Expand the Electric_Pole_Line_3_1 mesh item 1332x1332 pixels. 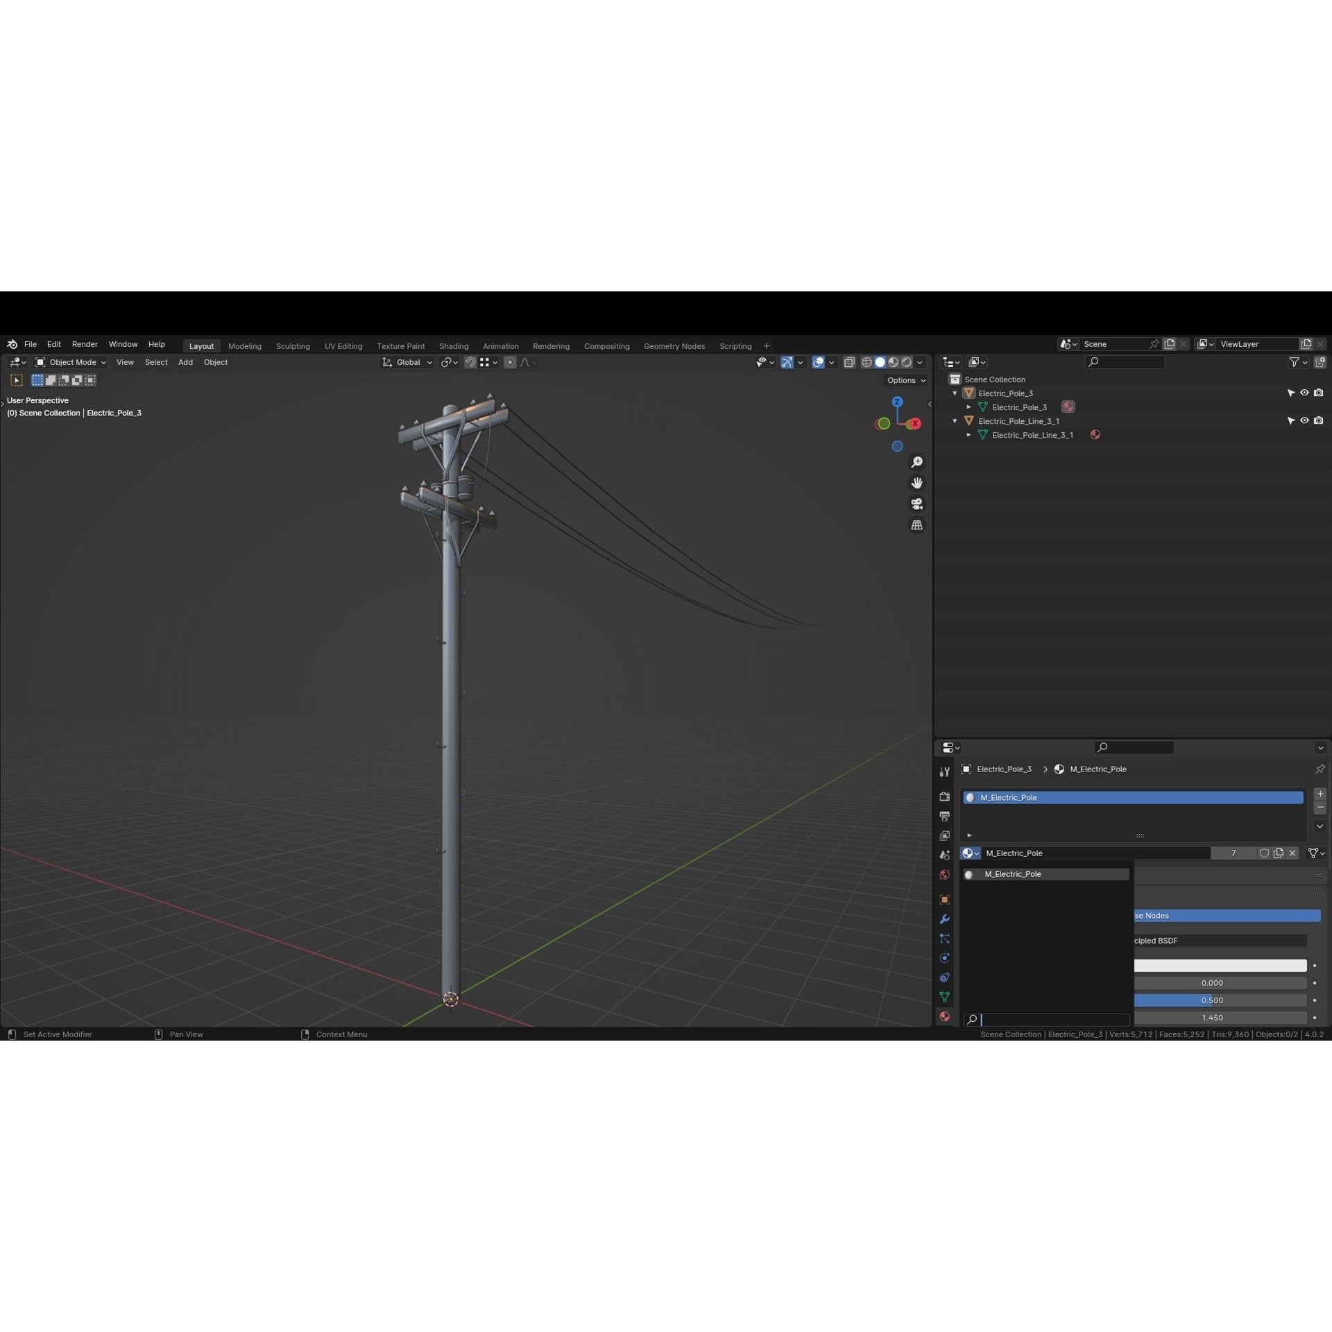[x=969, y=435]
